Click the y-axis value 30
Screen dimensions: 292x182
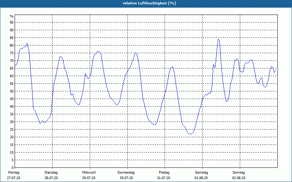pyautogui.click(x=12, y=122)
